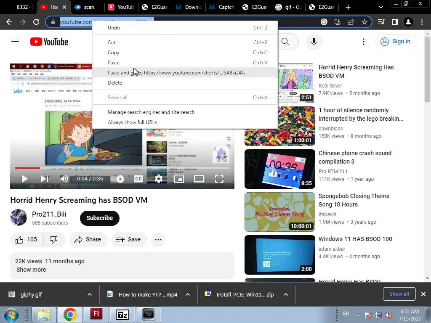Open Manage search engines and site search
The height and width of the screenshot is (323, 431).
click(x=185, y=112)
